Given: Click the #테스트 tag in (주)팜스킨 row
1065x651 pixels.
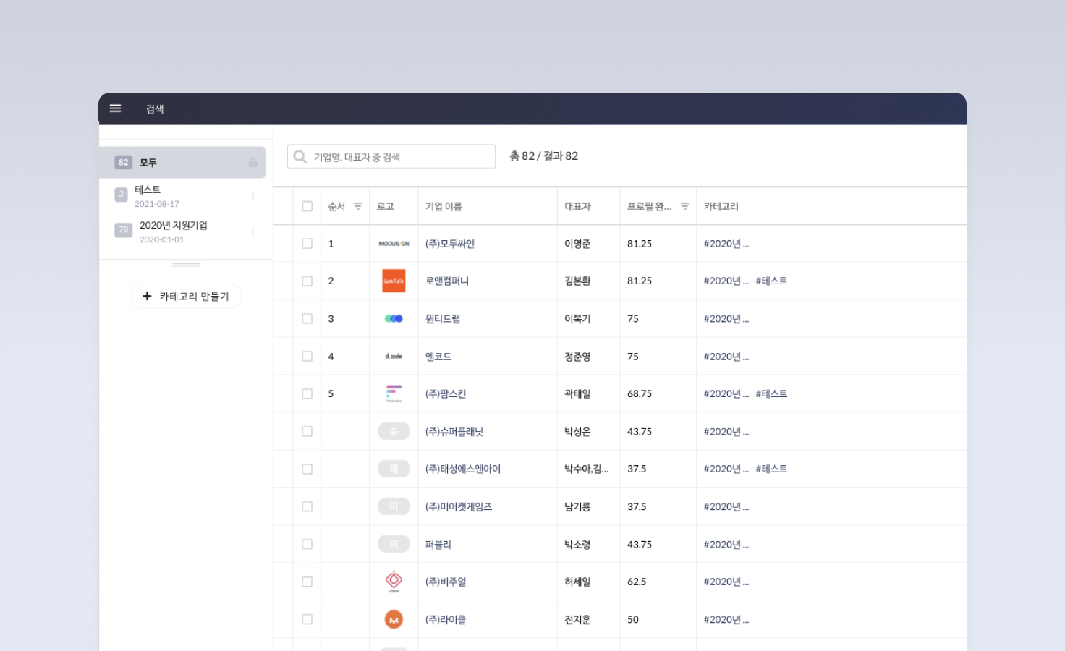Looking at the screenshot, I should (x=771, y=393).
